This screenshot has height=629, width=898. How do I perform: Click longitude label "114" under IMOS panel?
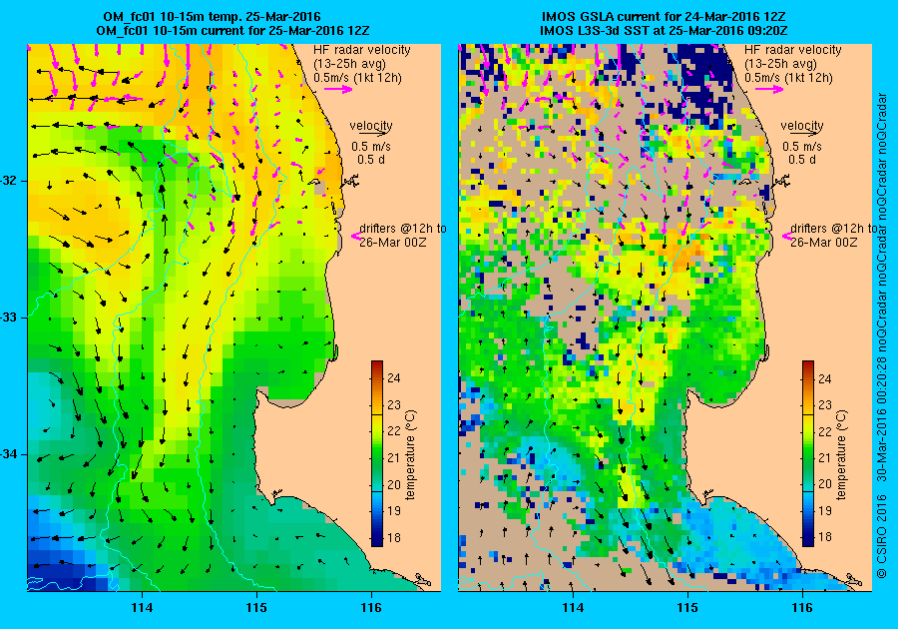tap(573, 608)
